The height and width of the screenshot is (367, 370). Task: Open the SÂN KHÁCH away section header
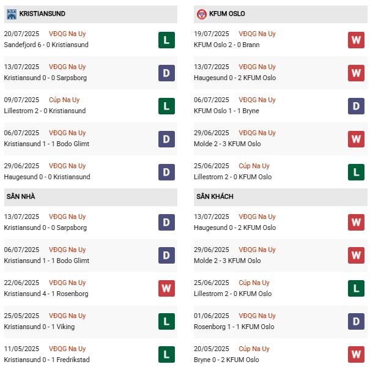215,196
